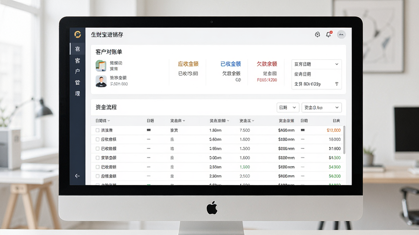The width and height of the screenshot is (419, 235).
Task: Expand the sort arrow above the 1.50m column
Action: tap(228, 121)
